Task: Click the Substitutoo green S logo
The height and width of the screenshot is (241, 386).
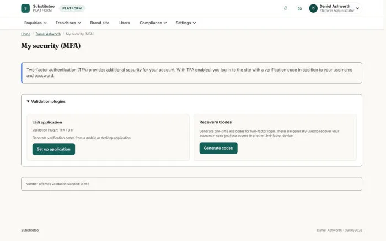Action: [25, 8]
